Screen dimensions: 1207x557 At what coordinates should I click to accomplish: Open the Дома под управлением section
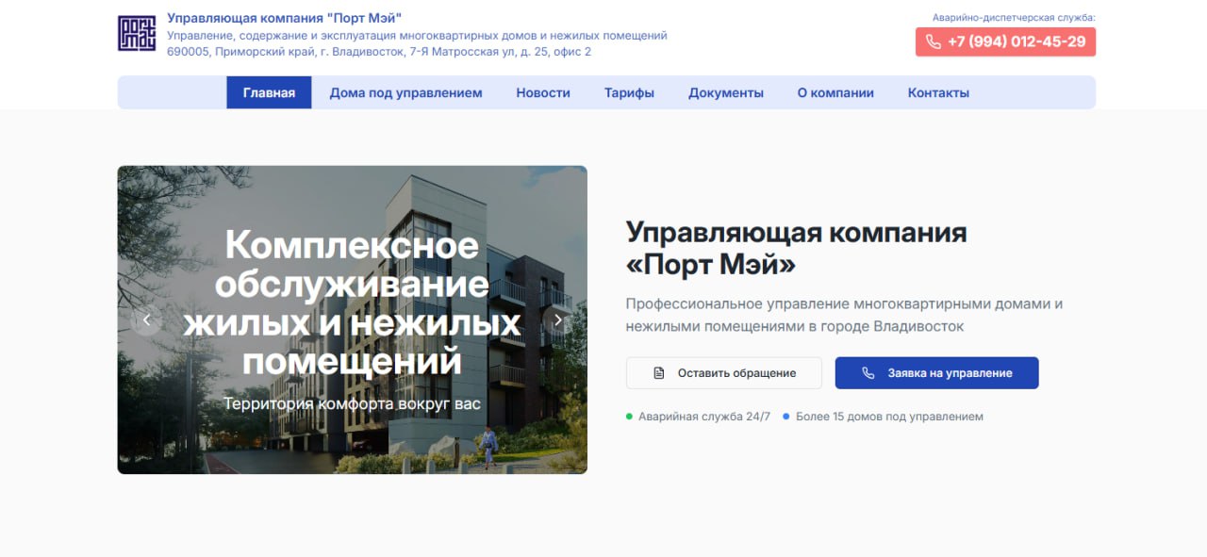pyautogui.click(x=405, y=91)
